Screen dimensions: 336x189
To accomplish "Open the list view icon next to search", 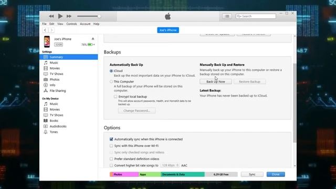I will point(227,16).
